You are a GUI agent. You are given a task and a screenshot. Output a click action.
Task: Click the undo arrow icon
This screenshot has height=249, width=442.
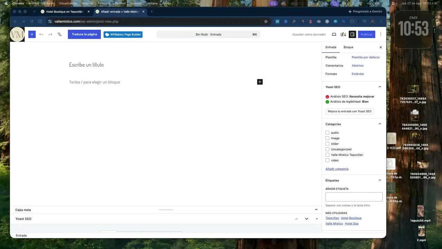click(41, 34)
